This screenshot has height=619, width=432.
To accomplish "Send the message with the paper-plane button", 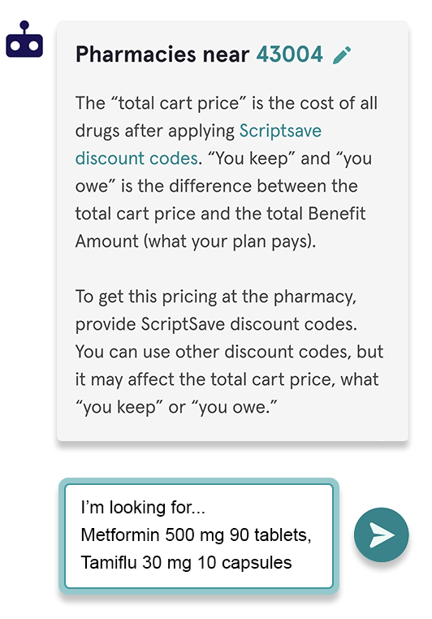I will [x=381, y=535].
